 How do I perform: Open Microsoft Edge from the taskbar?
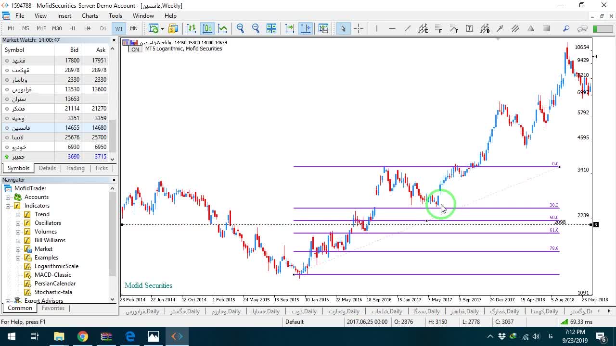point(130,336)
